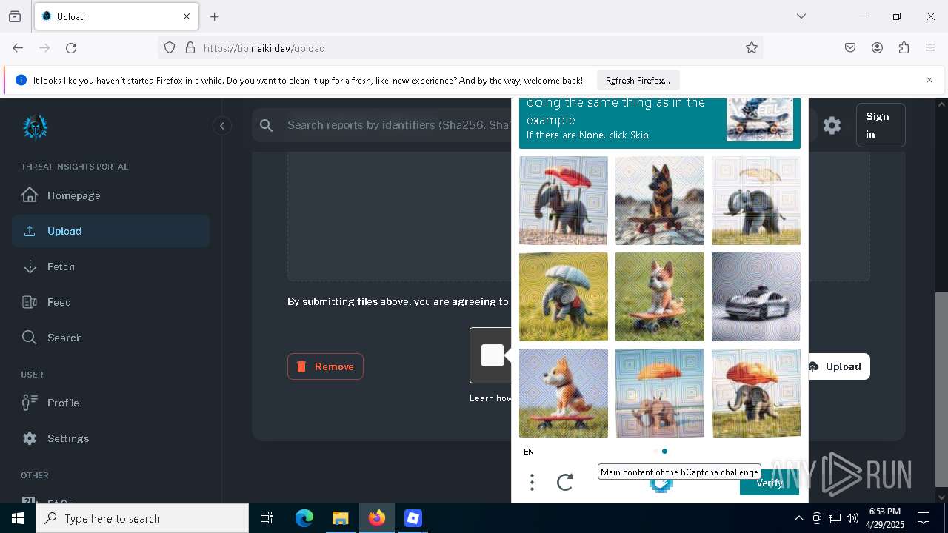Open the Windows Start menu

click(x=18, y=518)
